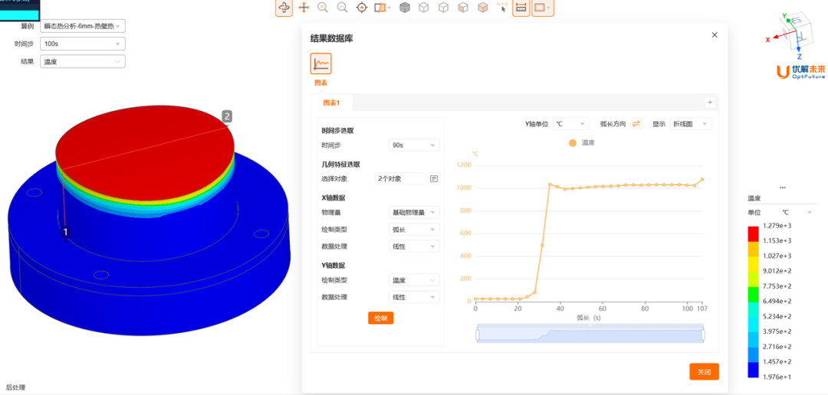Select the single-face shaded cube icon
The width and height of the screenshot is (828, 395).
[463, 8]
